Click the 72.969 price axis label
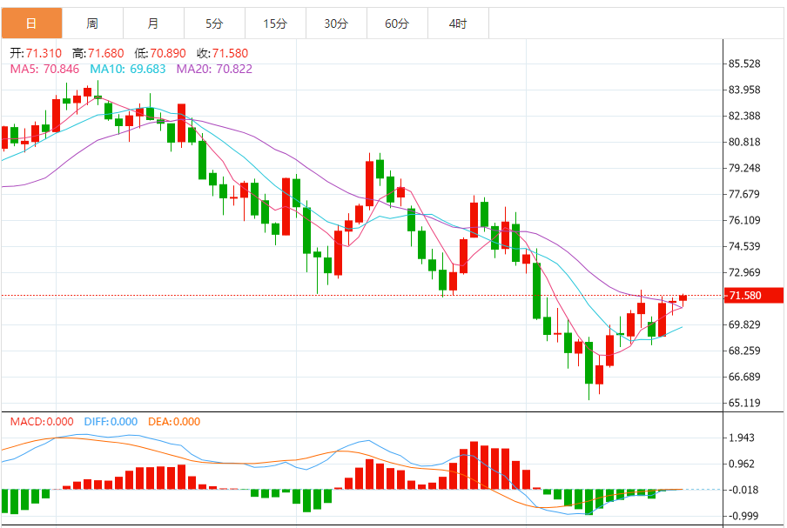 pyautogui.click(x=744, y=272)
